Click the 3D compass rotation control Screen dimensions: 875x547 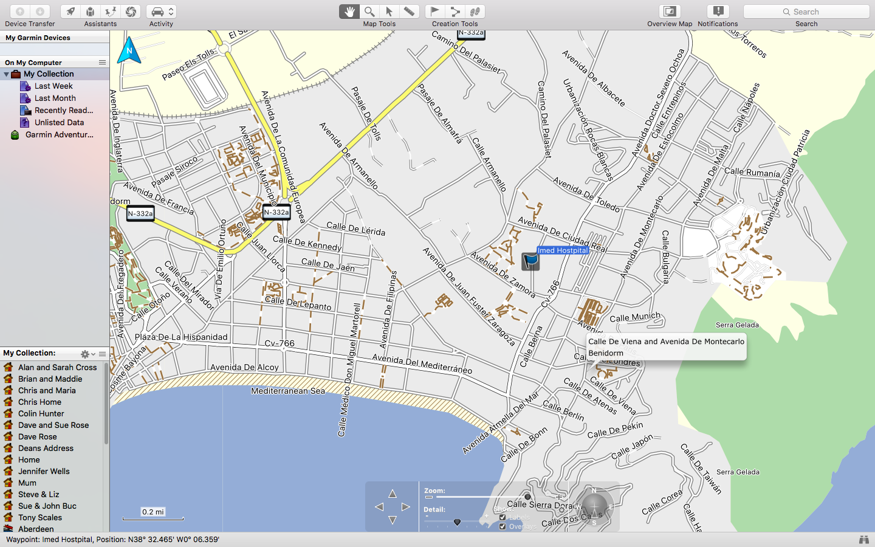[594, 506]
